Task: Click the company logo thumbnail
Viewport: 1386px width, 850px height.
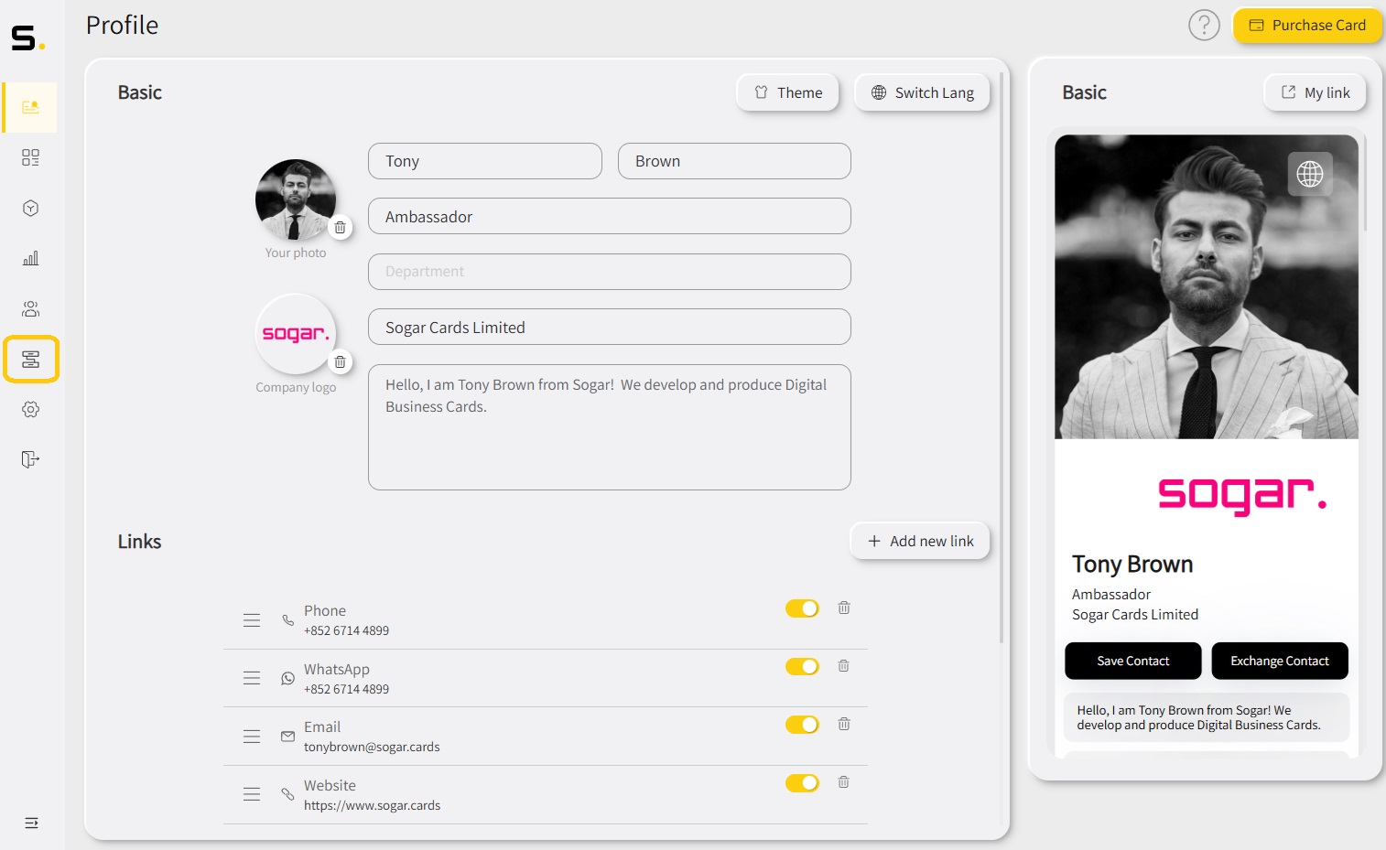Action: pyautogui.click(x=296, y=334)
